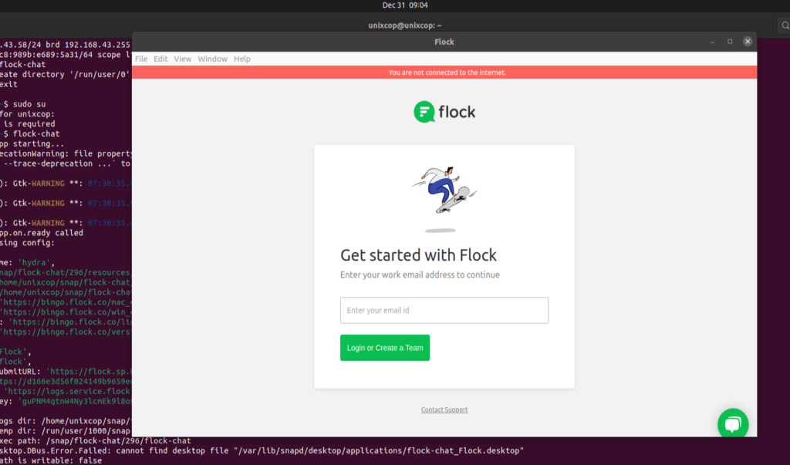Minimize the Flock window
Screen dimensions: 790x465
coord(712,42)
